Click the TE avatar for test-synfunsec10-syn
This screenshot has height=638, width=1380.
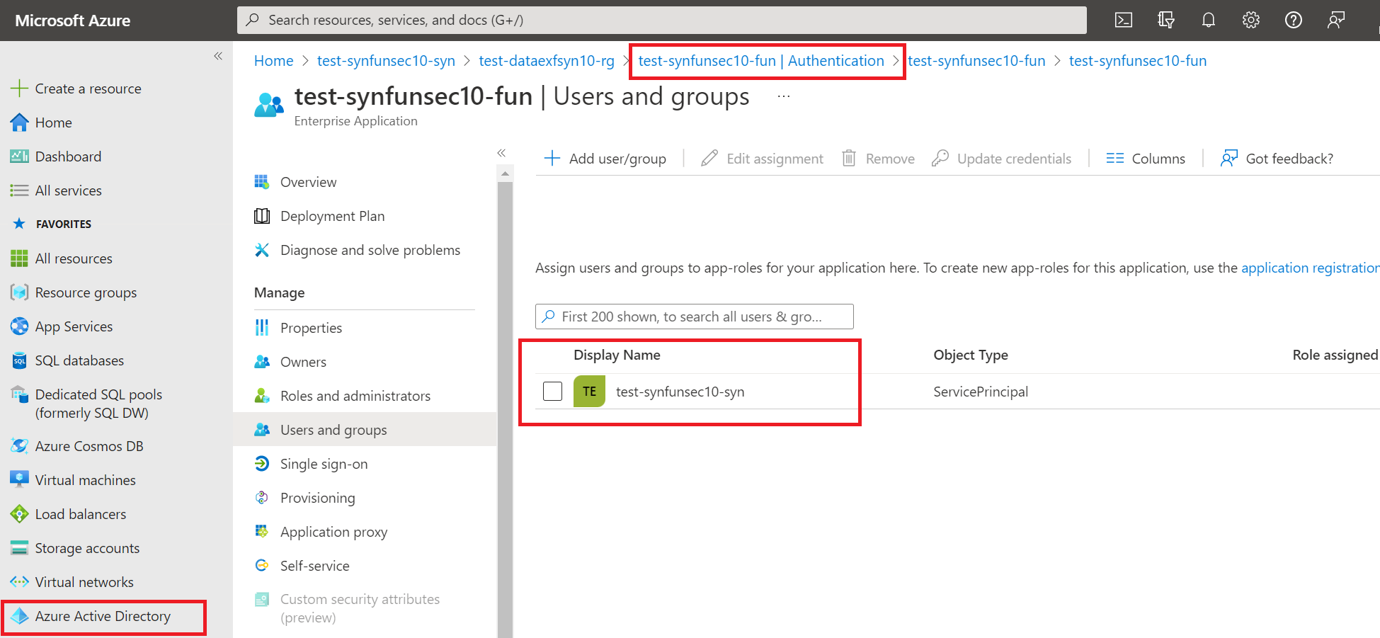coord(589,392)
